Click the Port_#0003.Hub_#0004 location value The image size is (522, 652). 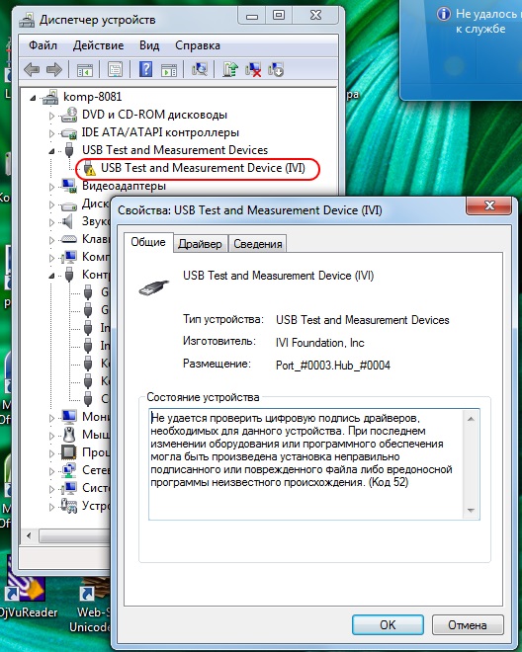point(333,366)
